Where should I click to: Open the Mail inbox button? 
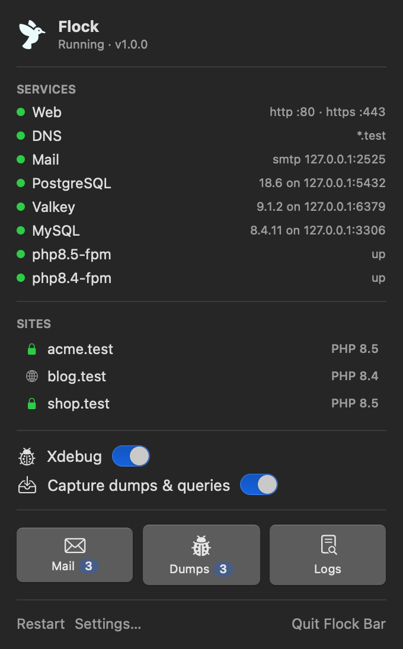(75, 555)
